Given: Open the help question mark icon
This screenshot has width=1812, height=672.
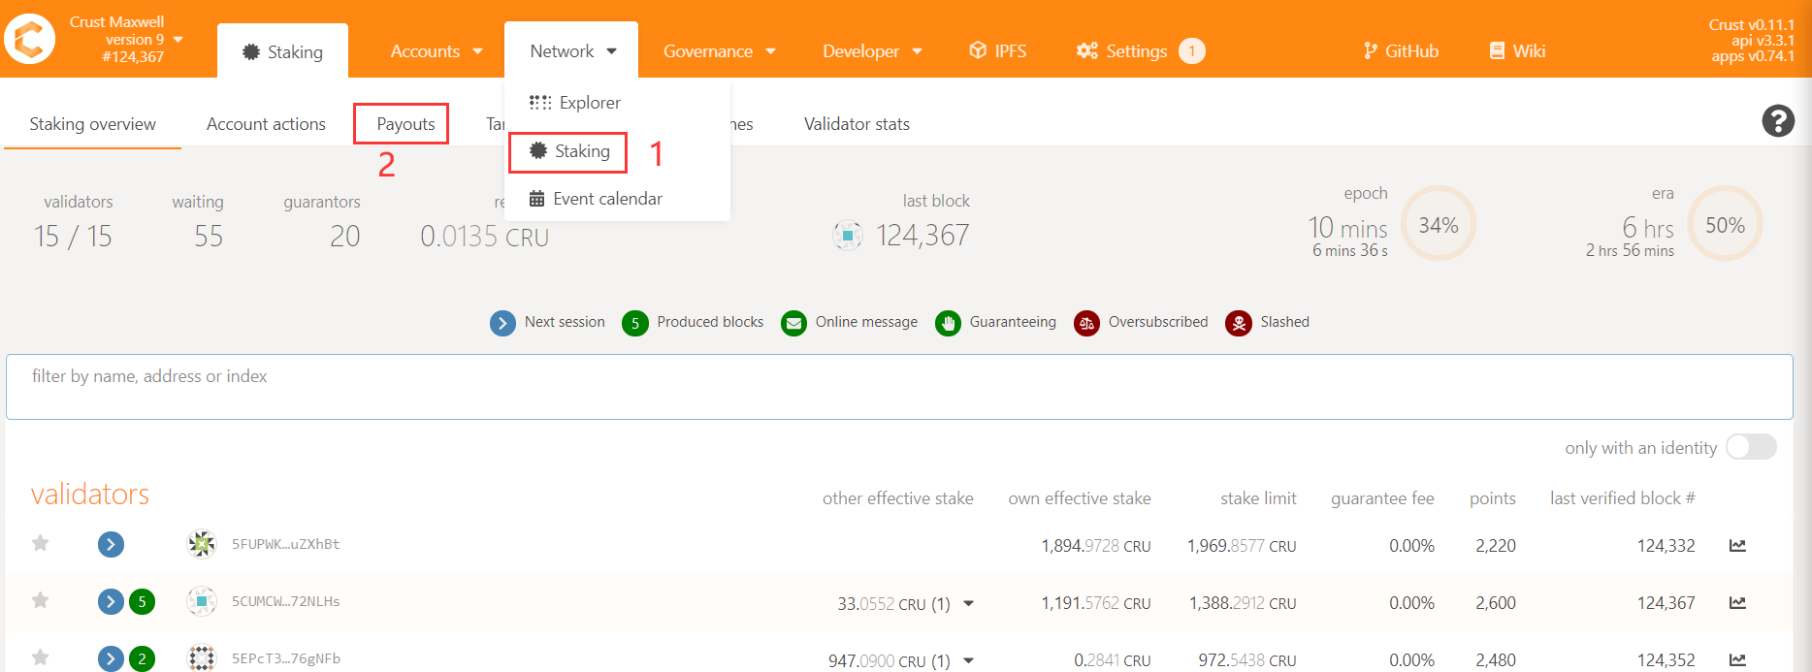Looking at the screenshot, I should [1778, 121].
